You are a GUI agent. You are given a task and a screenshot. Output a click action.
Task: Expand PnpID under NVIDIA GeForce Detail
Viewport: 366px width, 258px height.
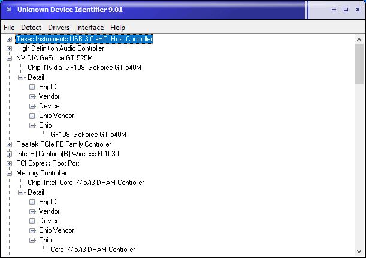coord(32,87)
